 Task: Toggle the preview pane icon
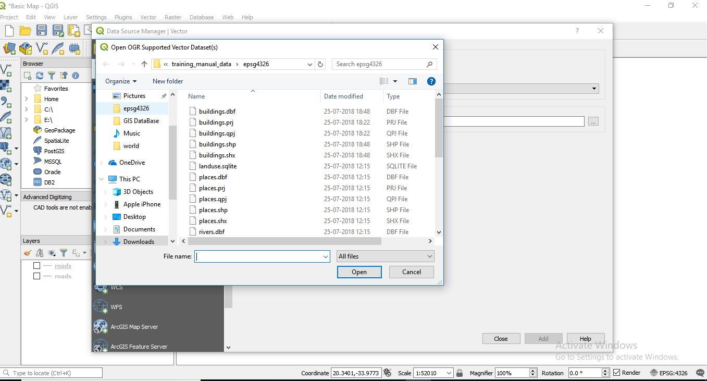(x=412, y=81)
